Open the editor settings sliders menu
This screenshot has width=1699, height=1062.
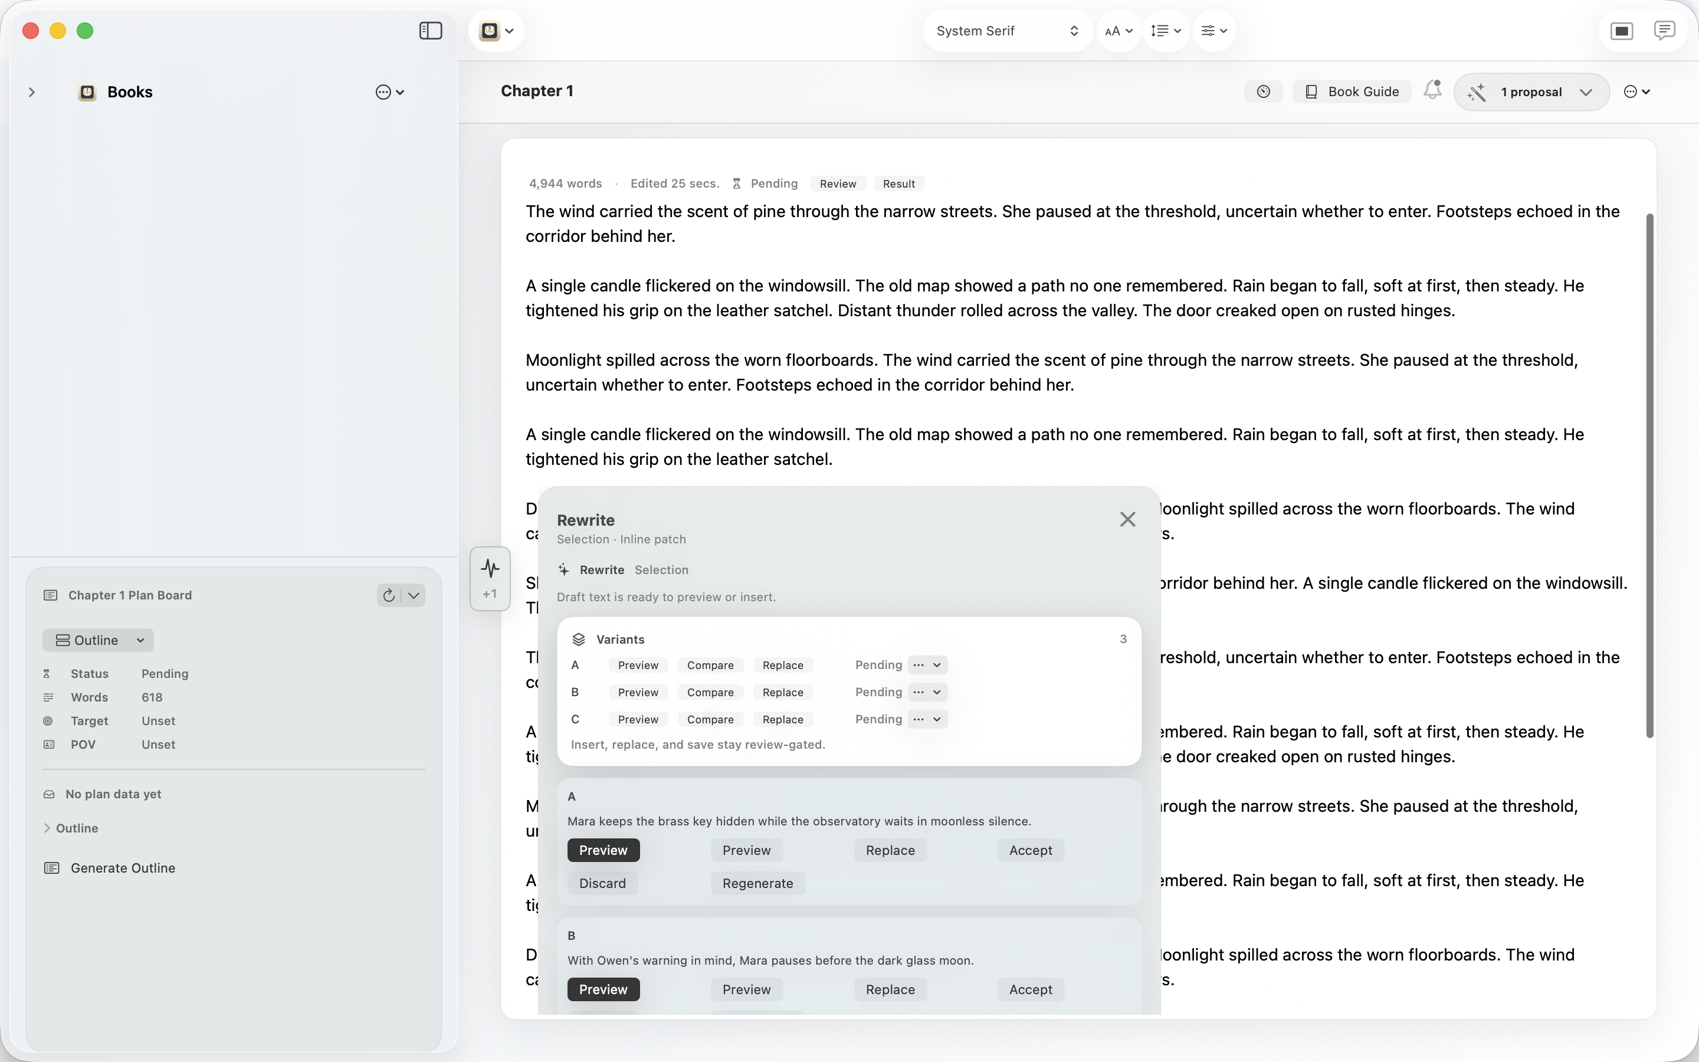coord(1213,31)
